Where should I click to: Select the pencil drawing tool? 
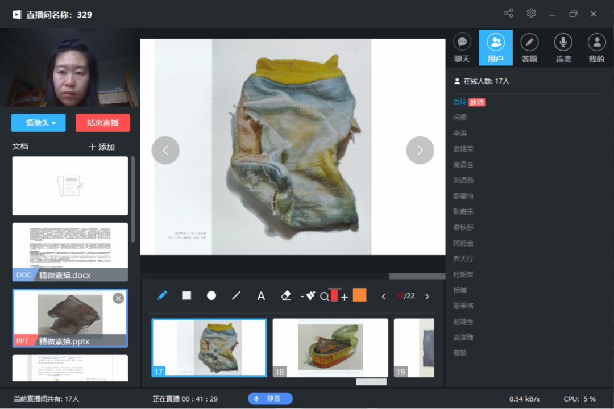click(x=162, y=295)
